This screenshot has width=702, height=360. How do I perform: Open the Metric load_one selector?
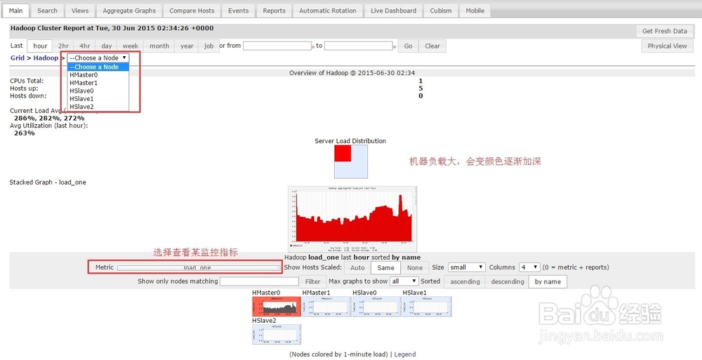tap(199, 268)
